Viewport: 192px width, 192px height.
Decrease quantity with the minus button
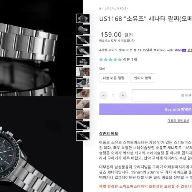[x=103, y=95]
